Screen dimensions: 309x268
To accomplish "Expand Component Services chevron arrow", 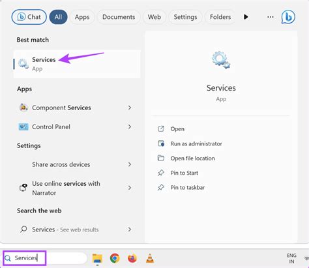I will click(130, 108).
